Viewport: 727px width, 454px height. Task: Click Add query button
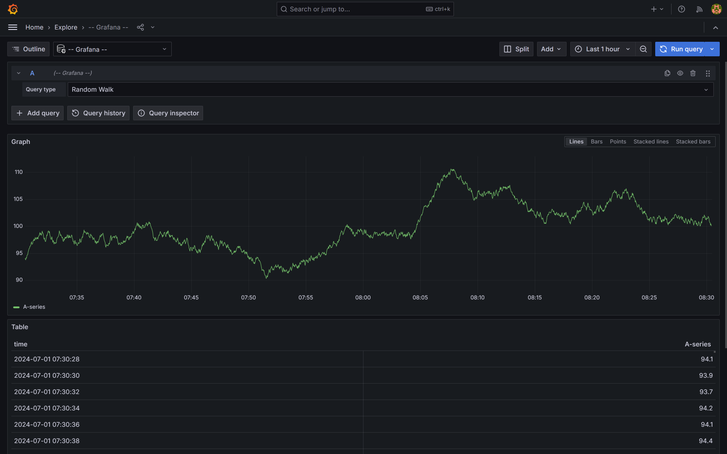point(38,113)
